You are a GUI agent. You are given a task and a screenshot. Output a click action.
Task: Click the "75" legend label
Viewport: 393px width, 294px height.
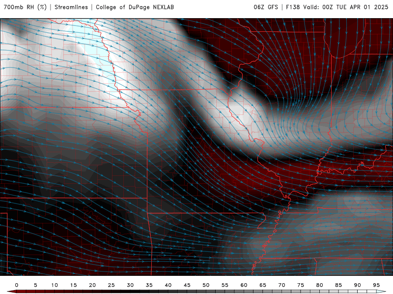point(301,285)
